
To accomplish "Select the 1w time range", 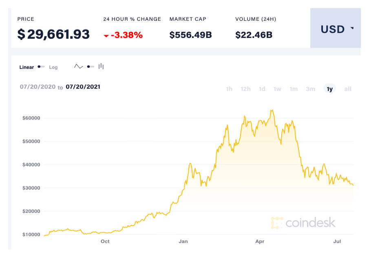I will point(277,89).
